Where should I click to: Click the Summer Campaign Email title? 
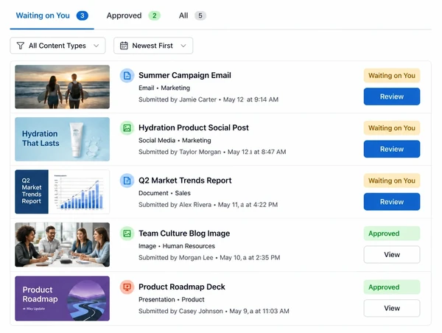185,75
